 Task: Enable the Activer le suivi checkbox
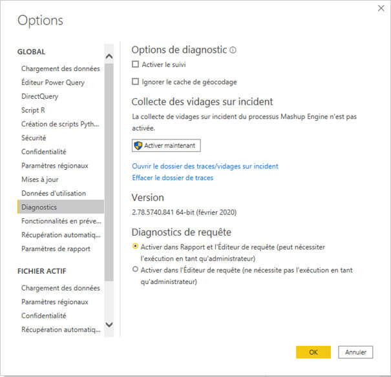click(135, 65)
